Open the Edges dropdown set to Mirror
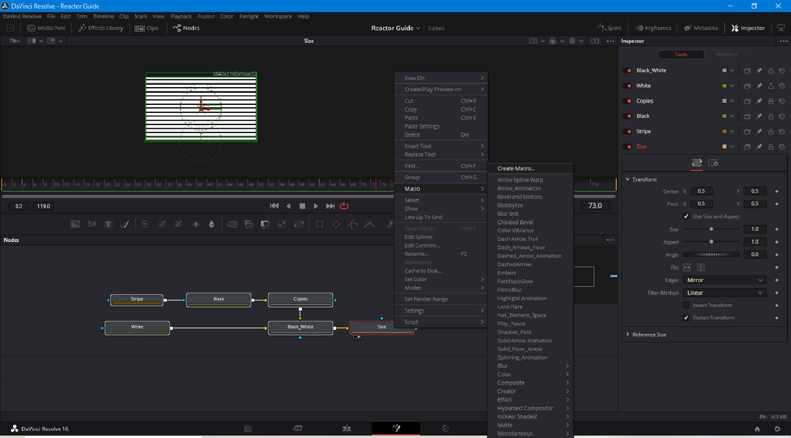The image size is (791, 438). coord(724,280)
